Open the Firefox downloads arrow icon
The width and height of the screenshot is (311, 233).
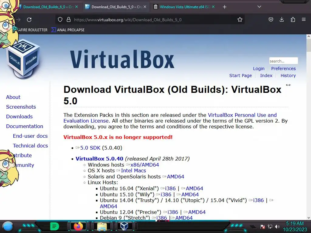coord(282,19)
